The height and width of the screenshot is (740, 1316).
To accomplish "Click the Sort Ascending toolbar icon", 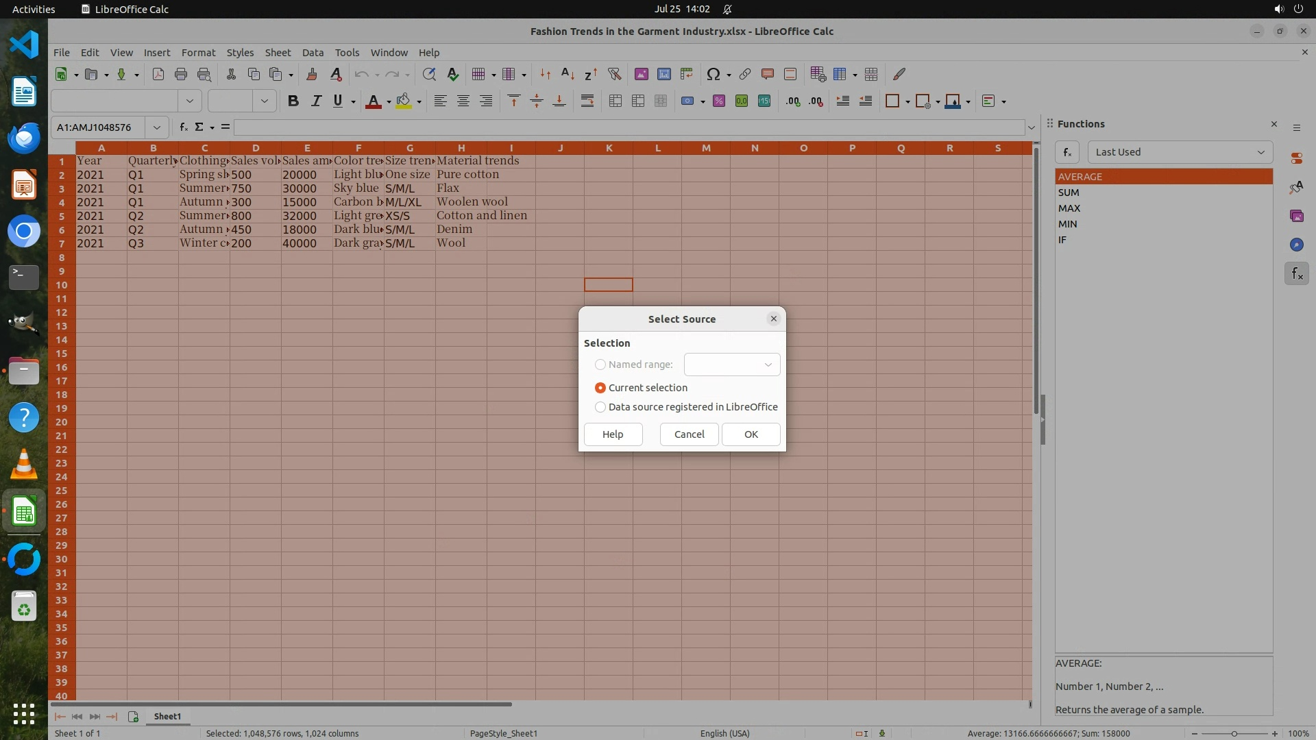I will (x=568, y=74).
